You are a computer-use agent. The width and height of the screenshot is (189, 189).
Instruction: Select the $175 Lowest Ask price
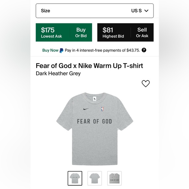tap(51, 33)
